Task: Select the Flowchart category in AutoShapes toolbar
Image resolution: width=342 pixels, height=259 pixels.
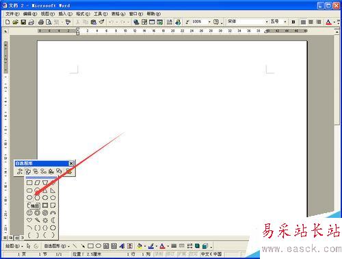Action: [x=43, y=171]
